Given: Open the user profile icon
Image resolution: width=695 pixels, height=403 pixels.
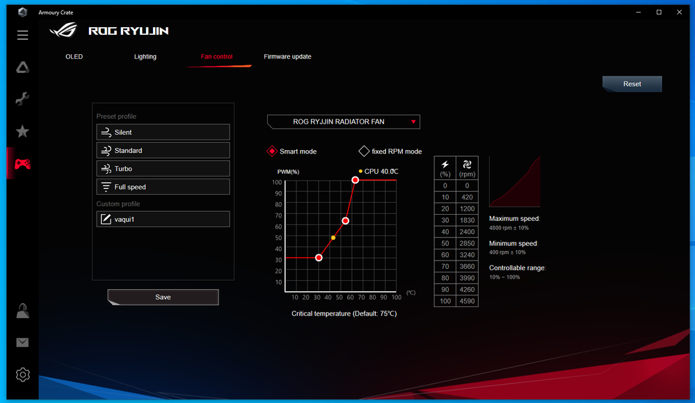Looking at the screenshot, I should (22, 311).
